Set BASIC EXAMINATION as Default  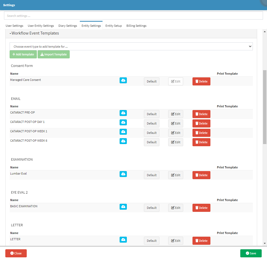tap(151, 208)
